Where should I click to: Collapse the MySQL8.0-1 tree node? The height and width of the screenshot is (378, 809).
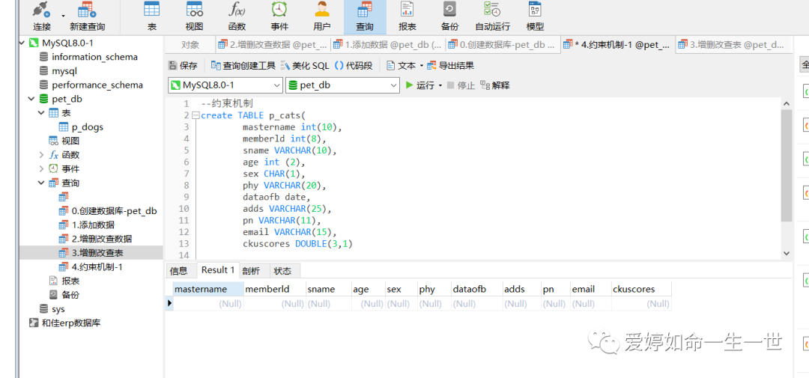coord(22,43)
